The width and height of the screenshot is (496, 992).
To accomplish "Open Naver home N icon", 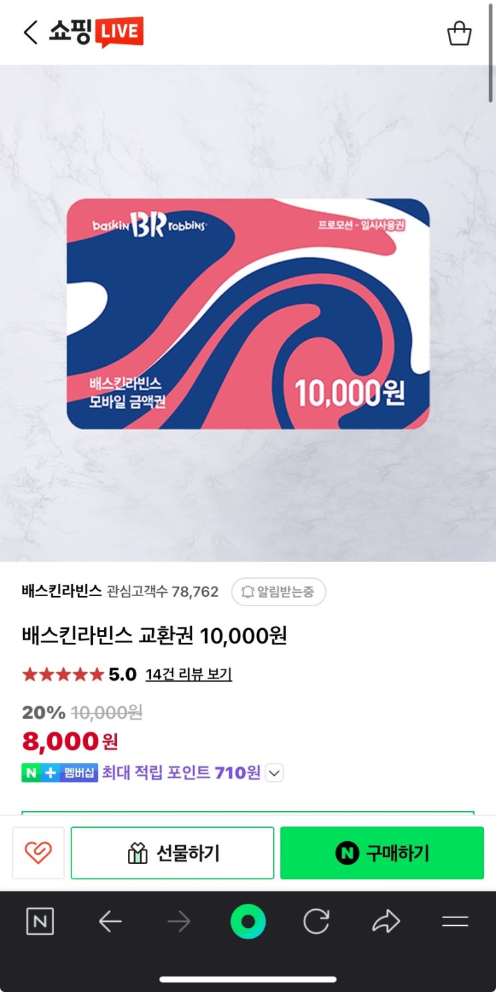I will pos(40,922).
